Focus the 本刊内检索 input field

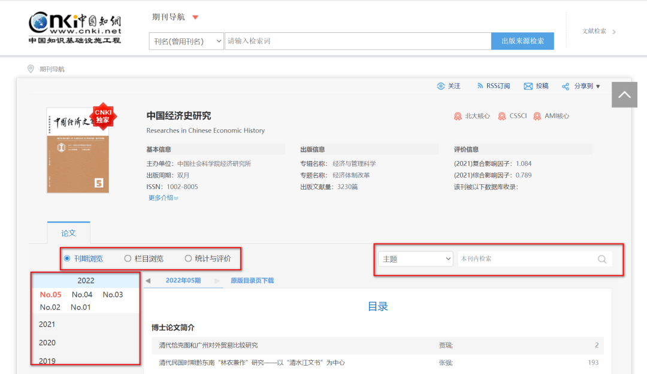tap(526, 259)
